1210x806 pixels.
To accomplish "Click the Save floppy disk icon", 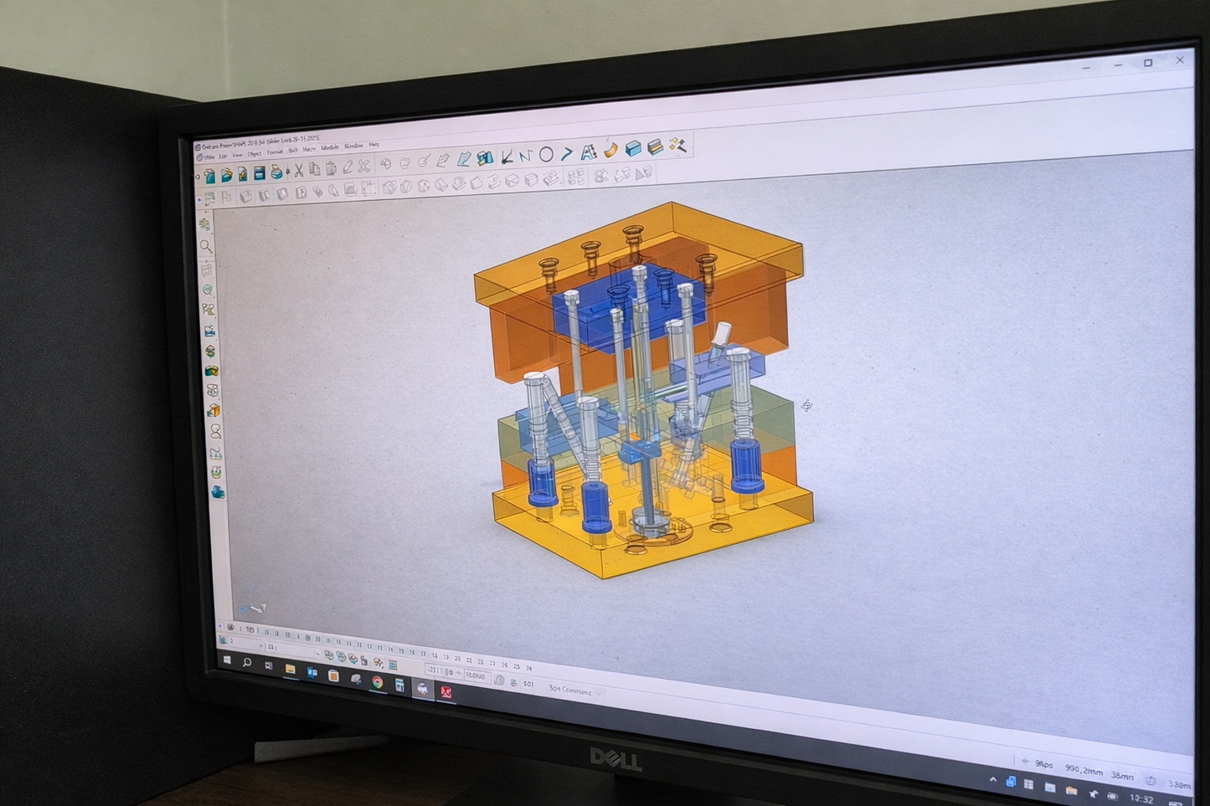I will point(260,173).
